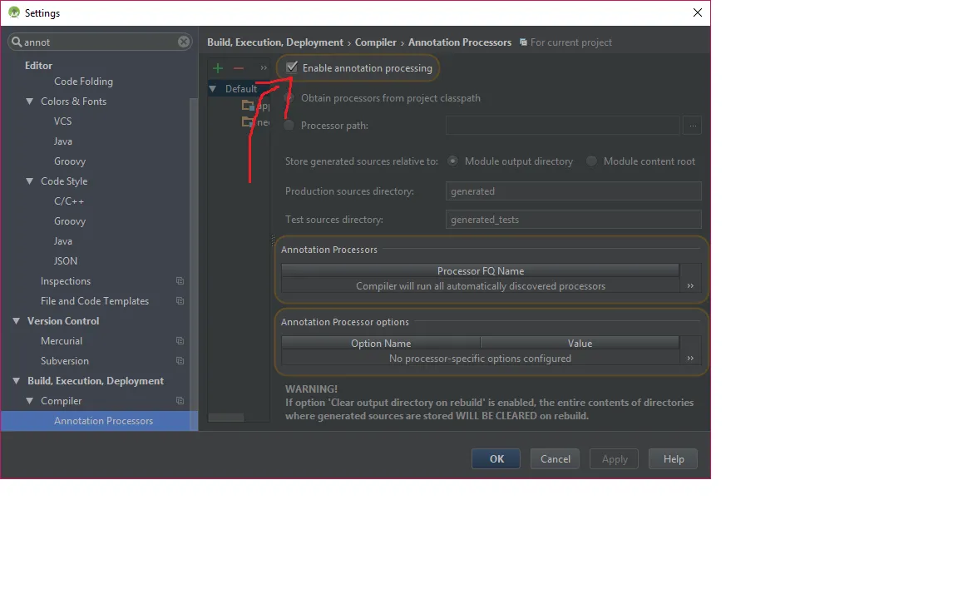Open the Inspections settings page
This screenshot has height=599, width=958.
coord(66,281)
